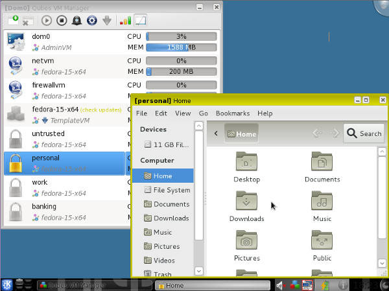This screenshot has height=291, width=389.
Task: Open the Documents folder icon in main pane
Action: click(322, 161)
